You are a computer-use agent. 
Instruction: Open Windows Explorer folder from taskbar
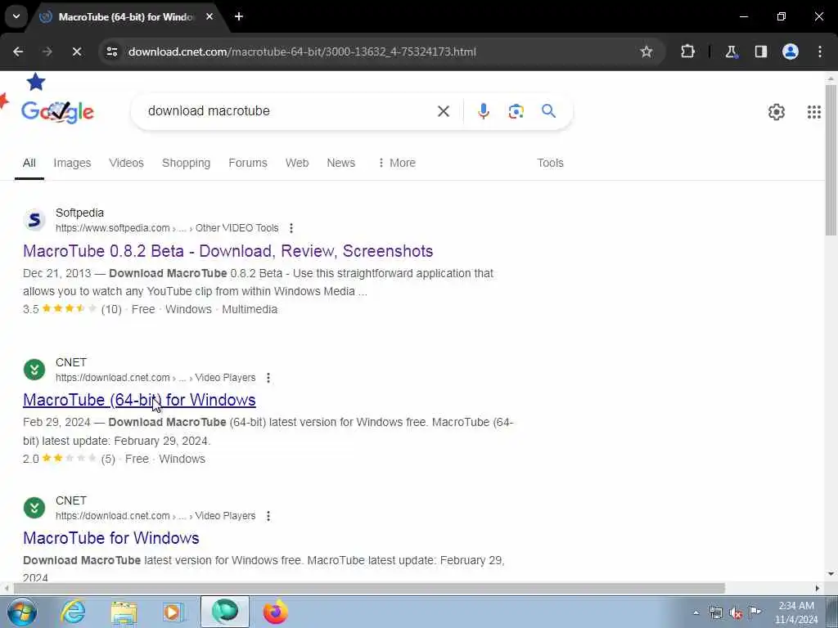(124, 612)
